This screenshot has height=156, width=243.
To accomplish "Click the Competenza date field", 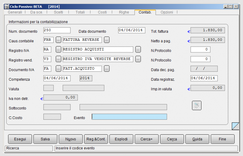I will (x=57, y=78).
